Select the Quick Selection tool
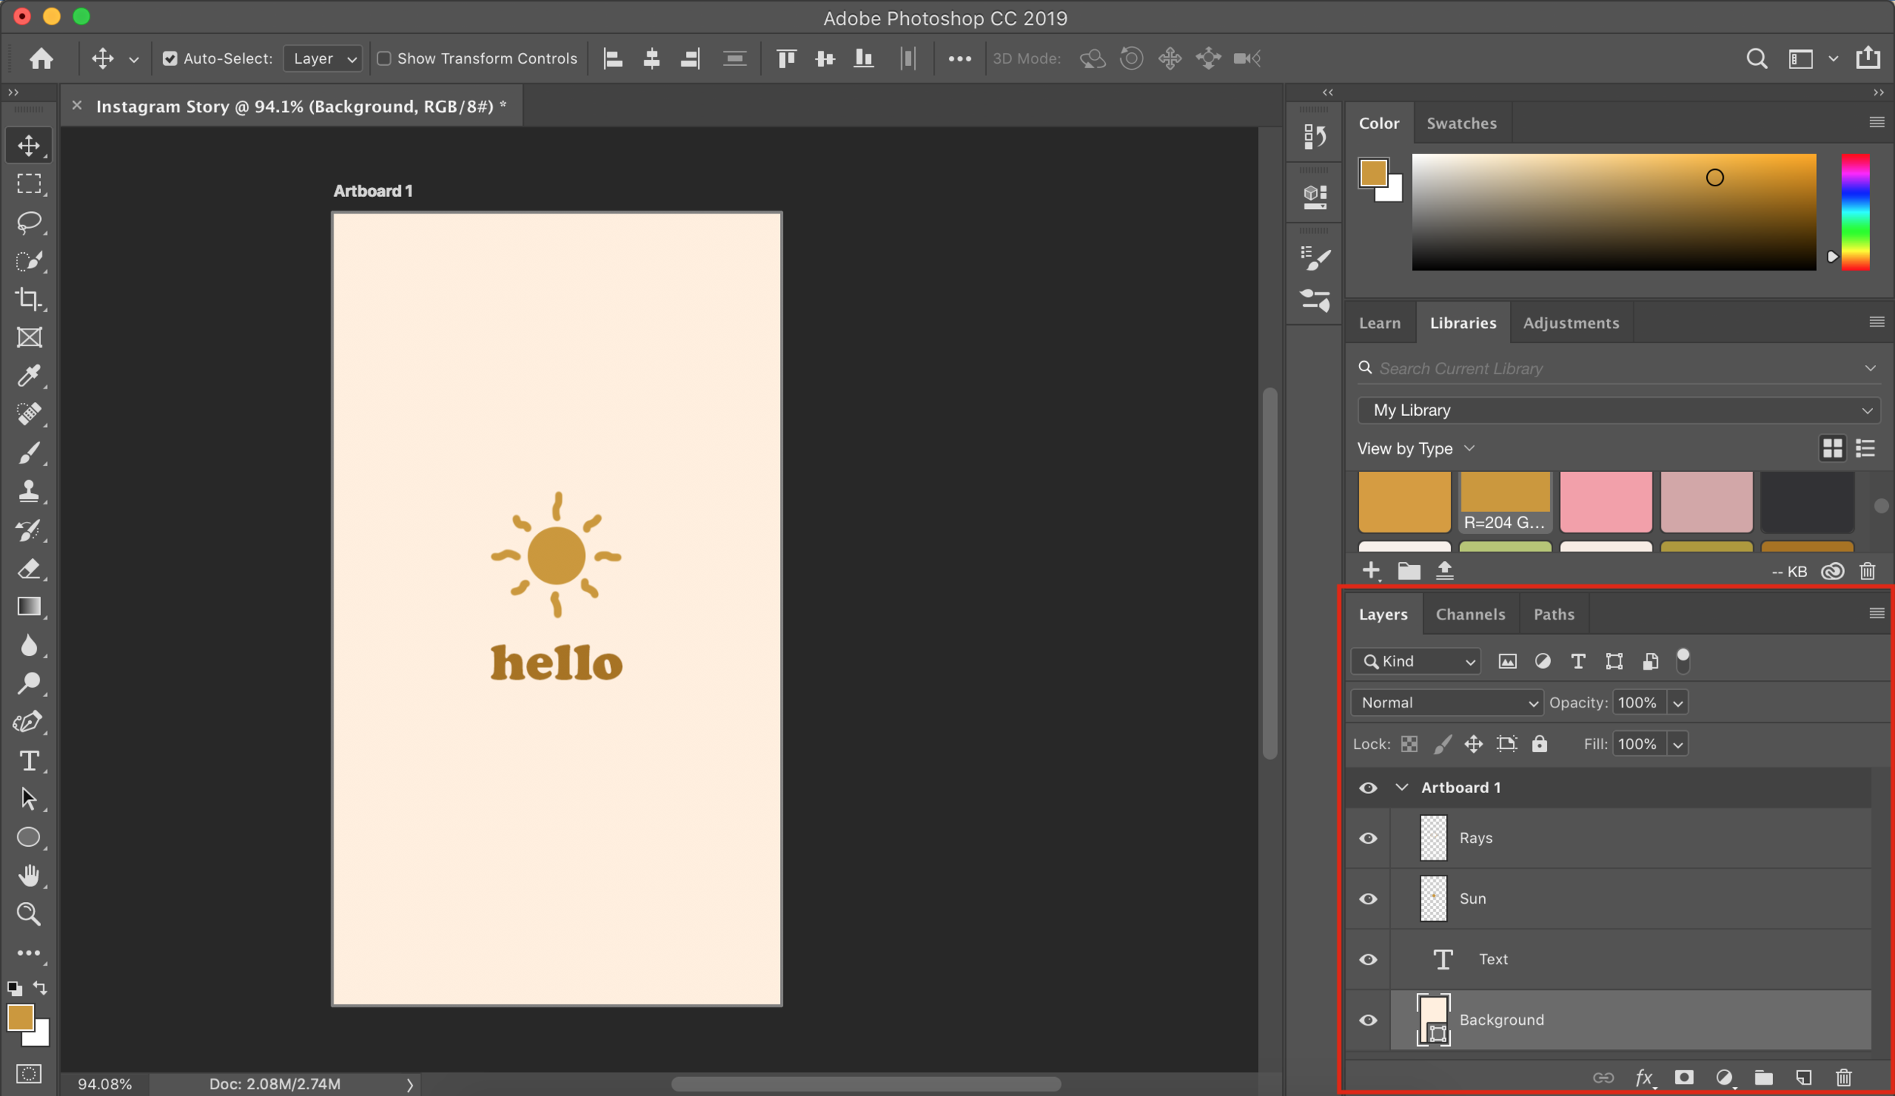1895x1096 pixels. (29, 261)
